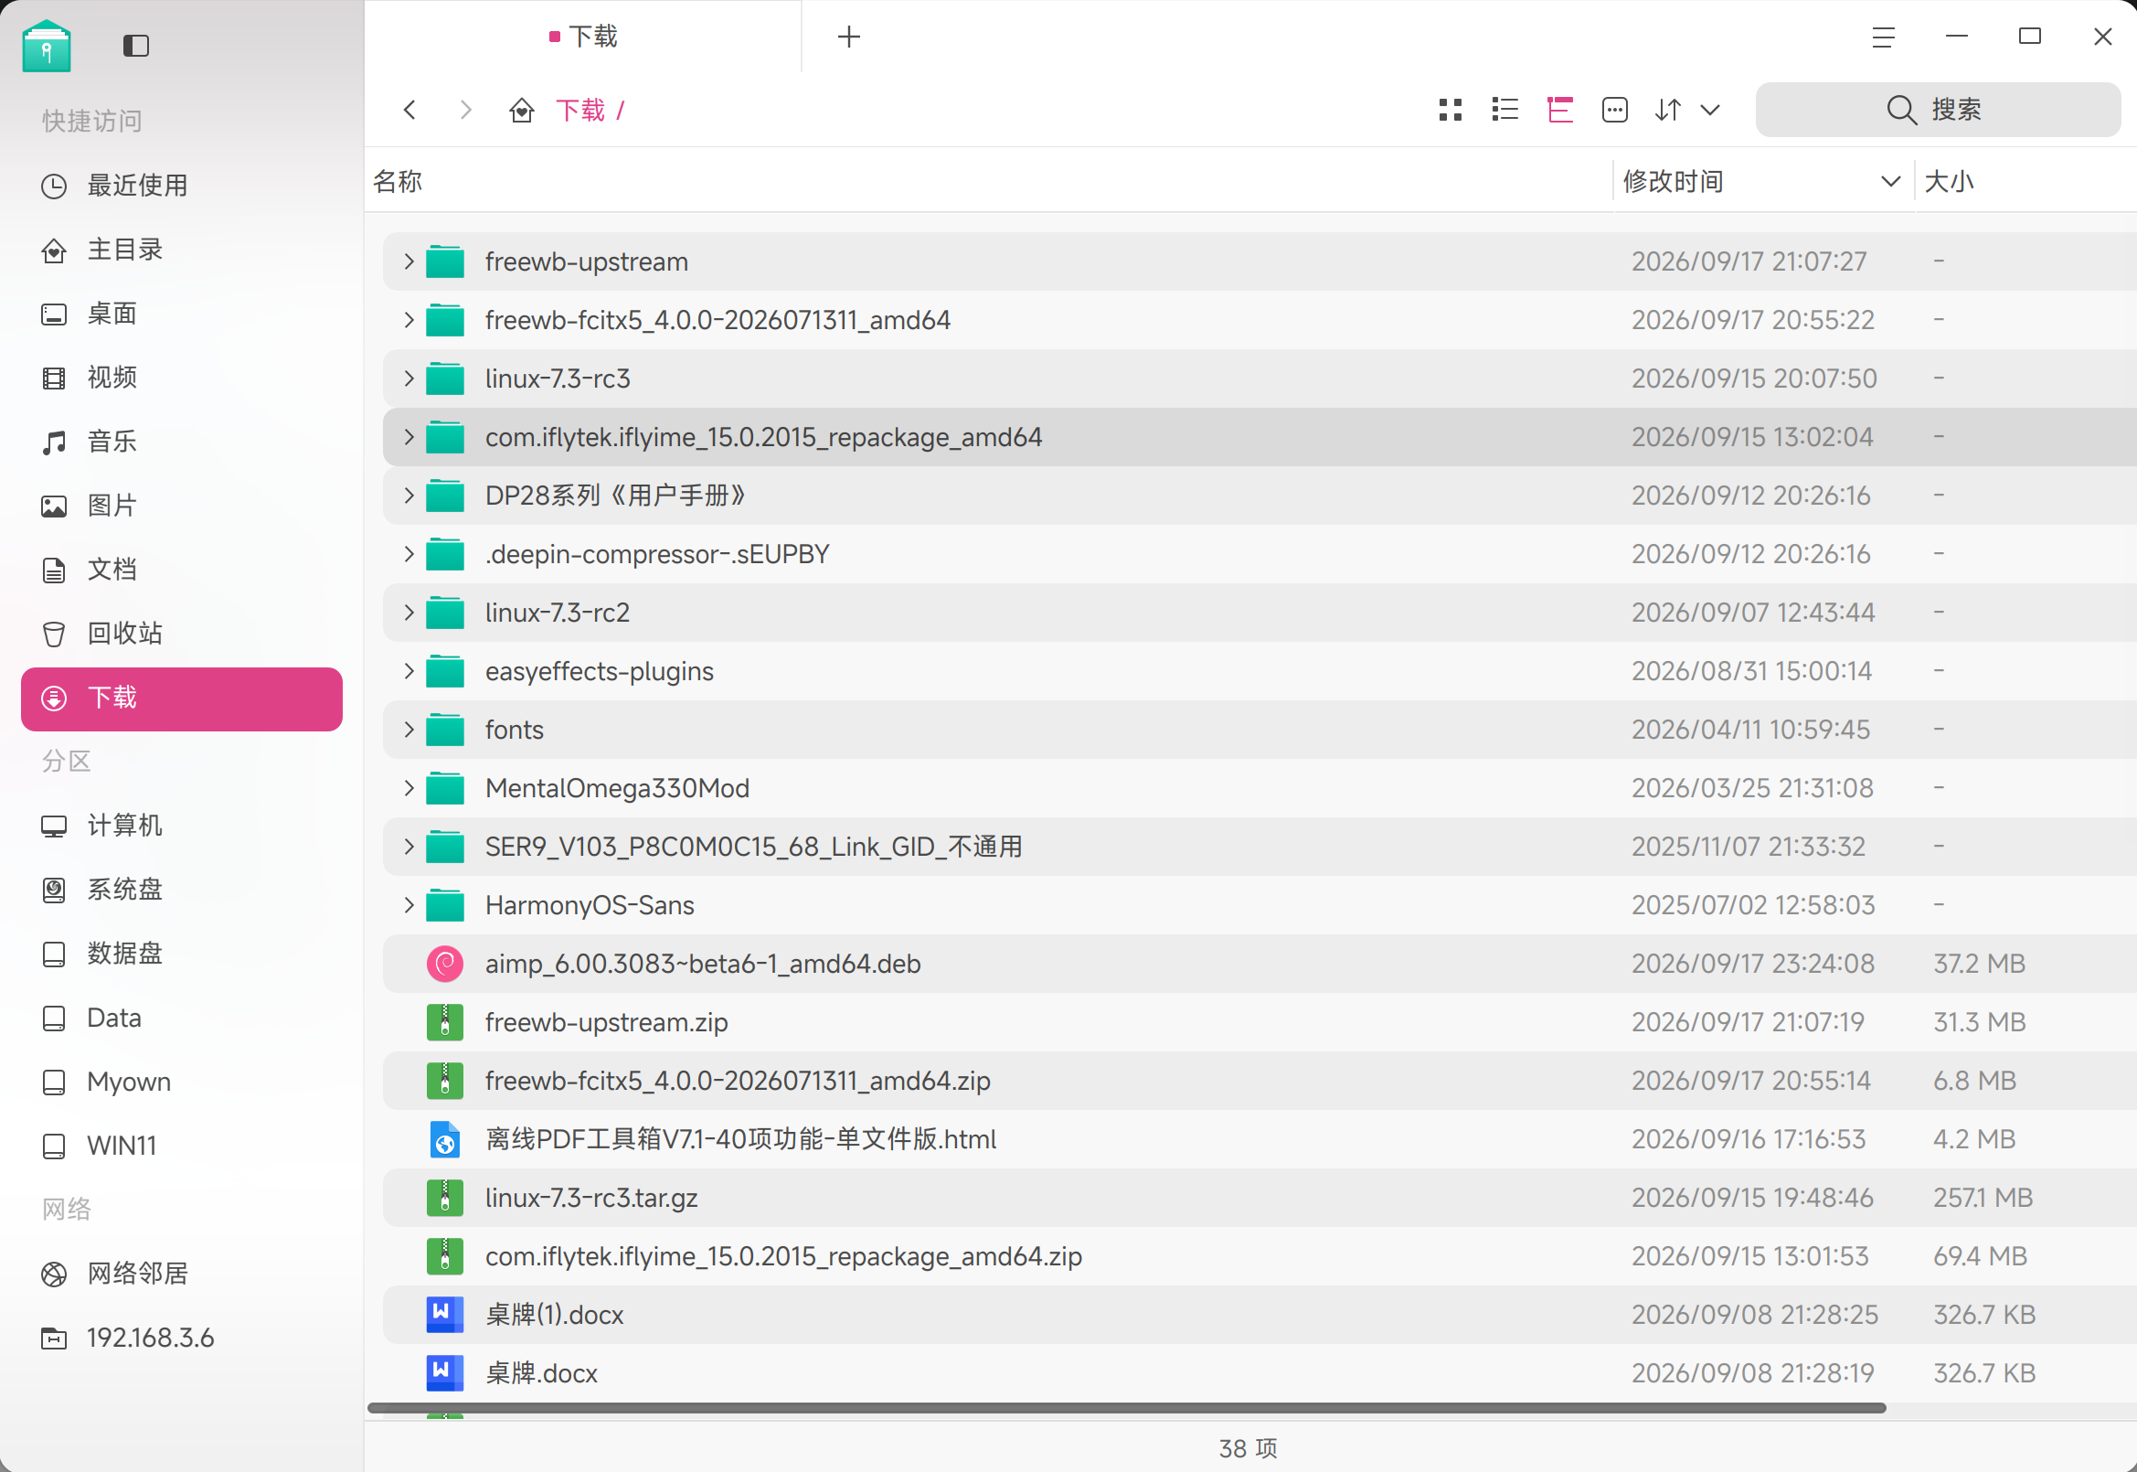This screenshot has width=2137, height=1472.
Task: Select 桌牌(1).docx file
Action: tap(1259, 1316)
